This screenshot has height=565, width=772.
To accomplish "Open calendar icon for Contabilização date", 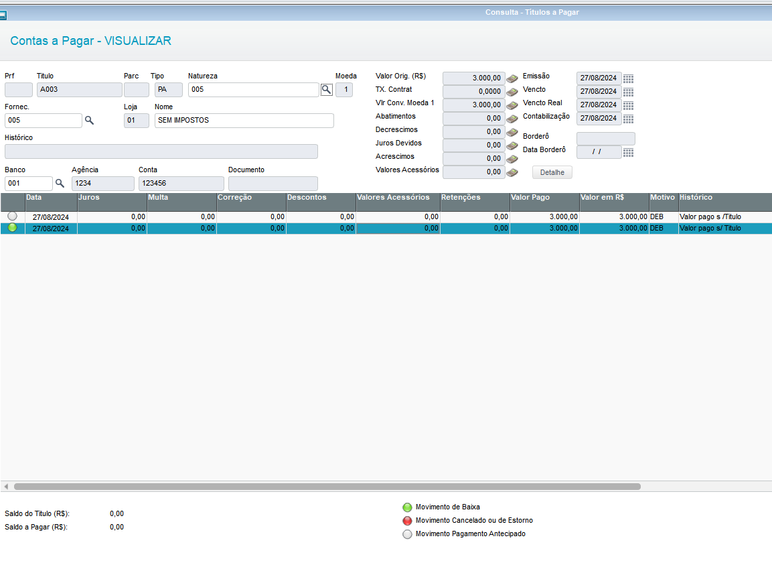I will point(628,119).
